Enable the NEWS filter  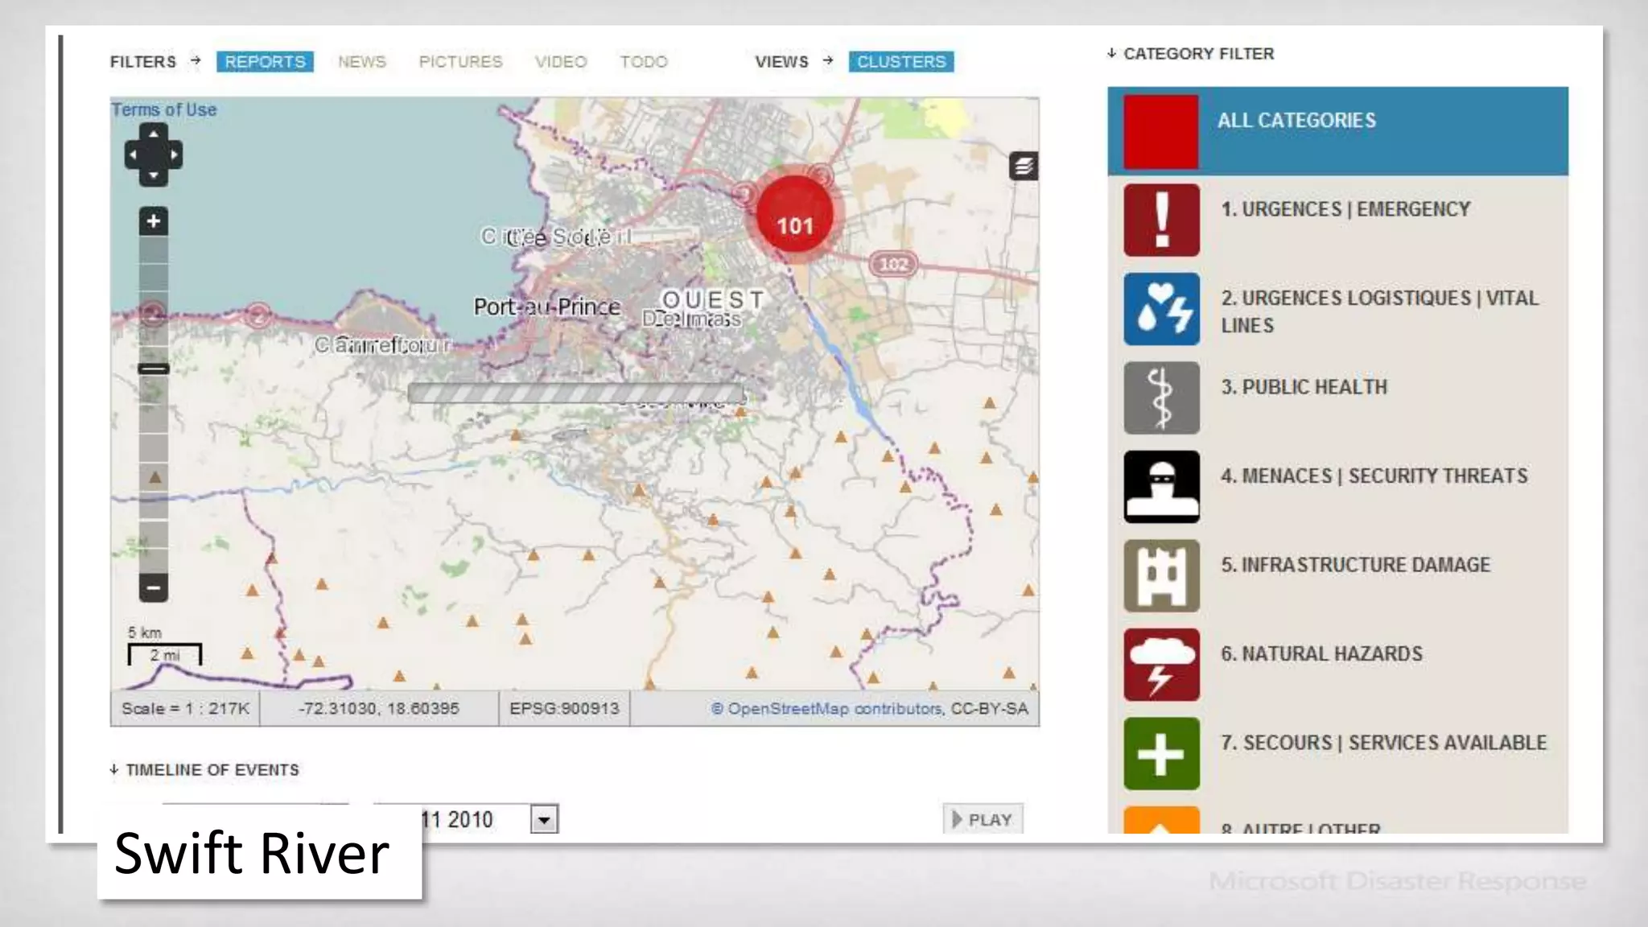click(x=362, y=62)
